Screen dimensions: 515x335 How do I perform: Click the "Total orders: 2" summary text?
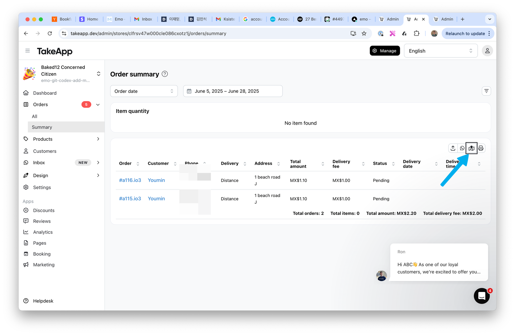click(x=308, y=213)
